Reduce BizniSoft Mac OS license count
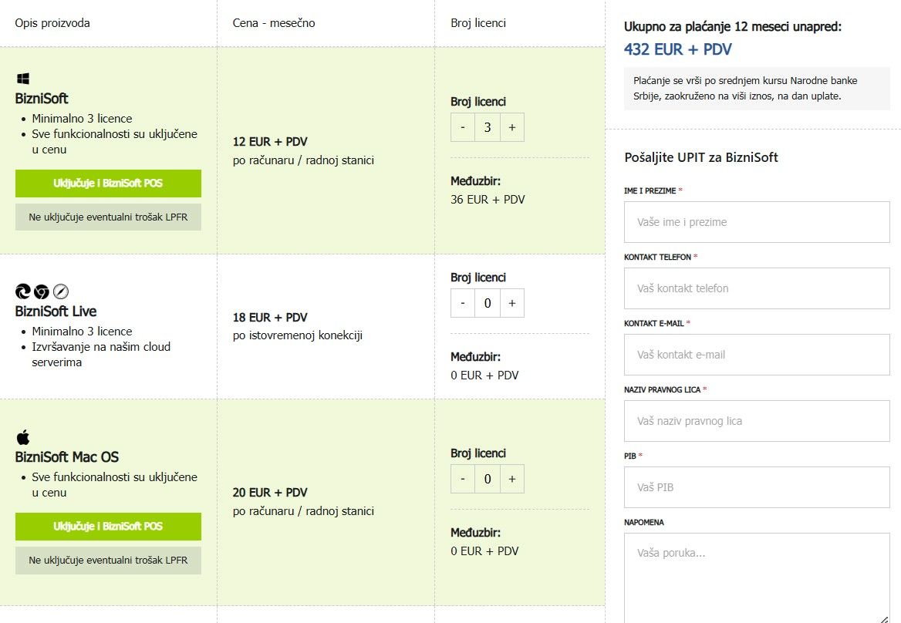This screenshot has height=623, width=901. 463,480
